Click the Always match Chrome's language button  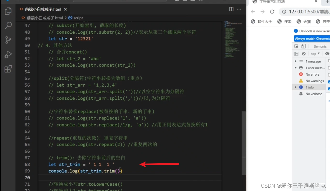pos(312,38)
